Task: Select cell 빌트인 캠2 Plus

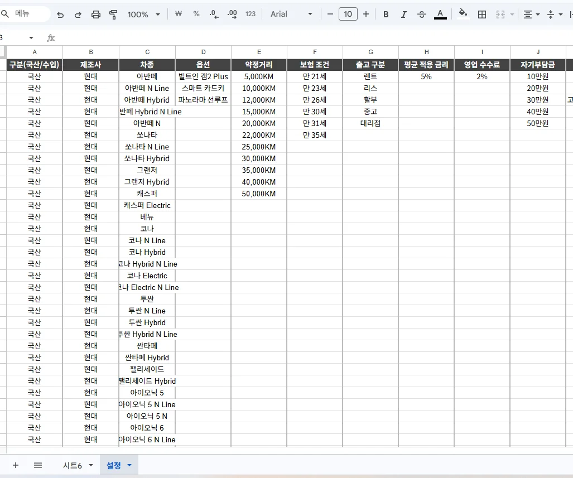Action: (x=203, y=76)
